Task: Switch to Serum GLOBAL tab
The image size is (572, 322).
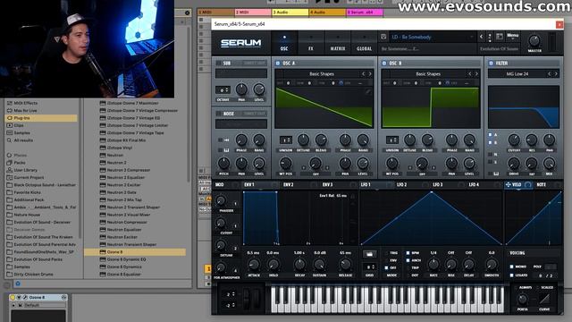Action: pos(364,43)
